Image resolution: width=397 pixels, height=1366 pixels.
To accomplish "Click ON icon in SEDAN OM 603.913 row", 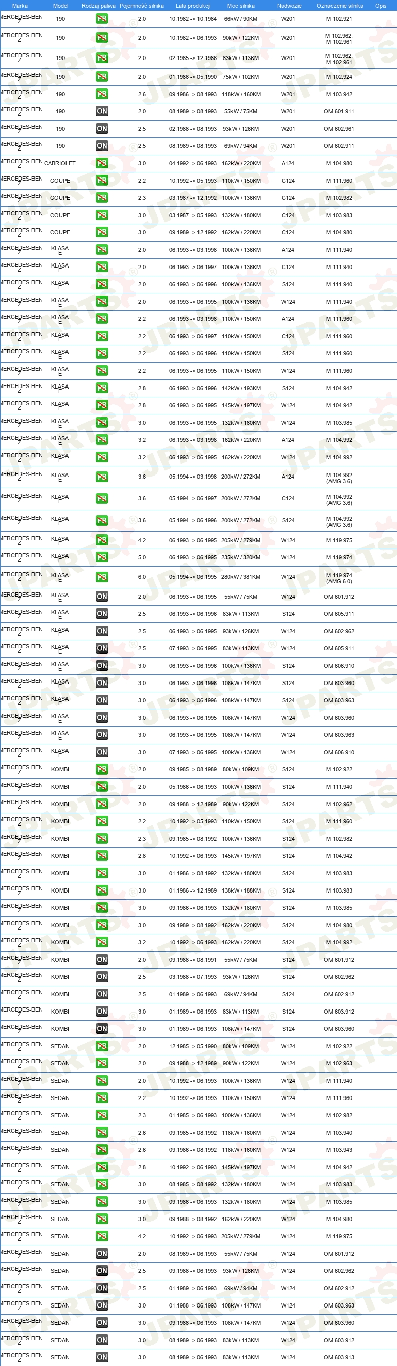I will pyautogui.click(x=102, y=1357).
